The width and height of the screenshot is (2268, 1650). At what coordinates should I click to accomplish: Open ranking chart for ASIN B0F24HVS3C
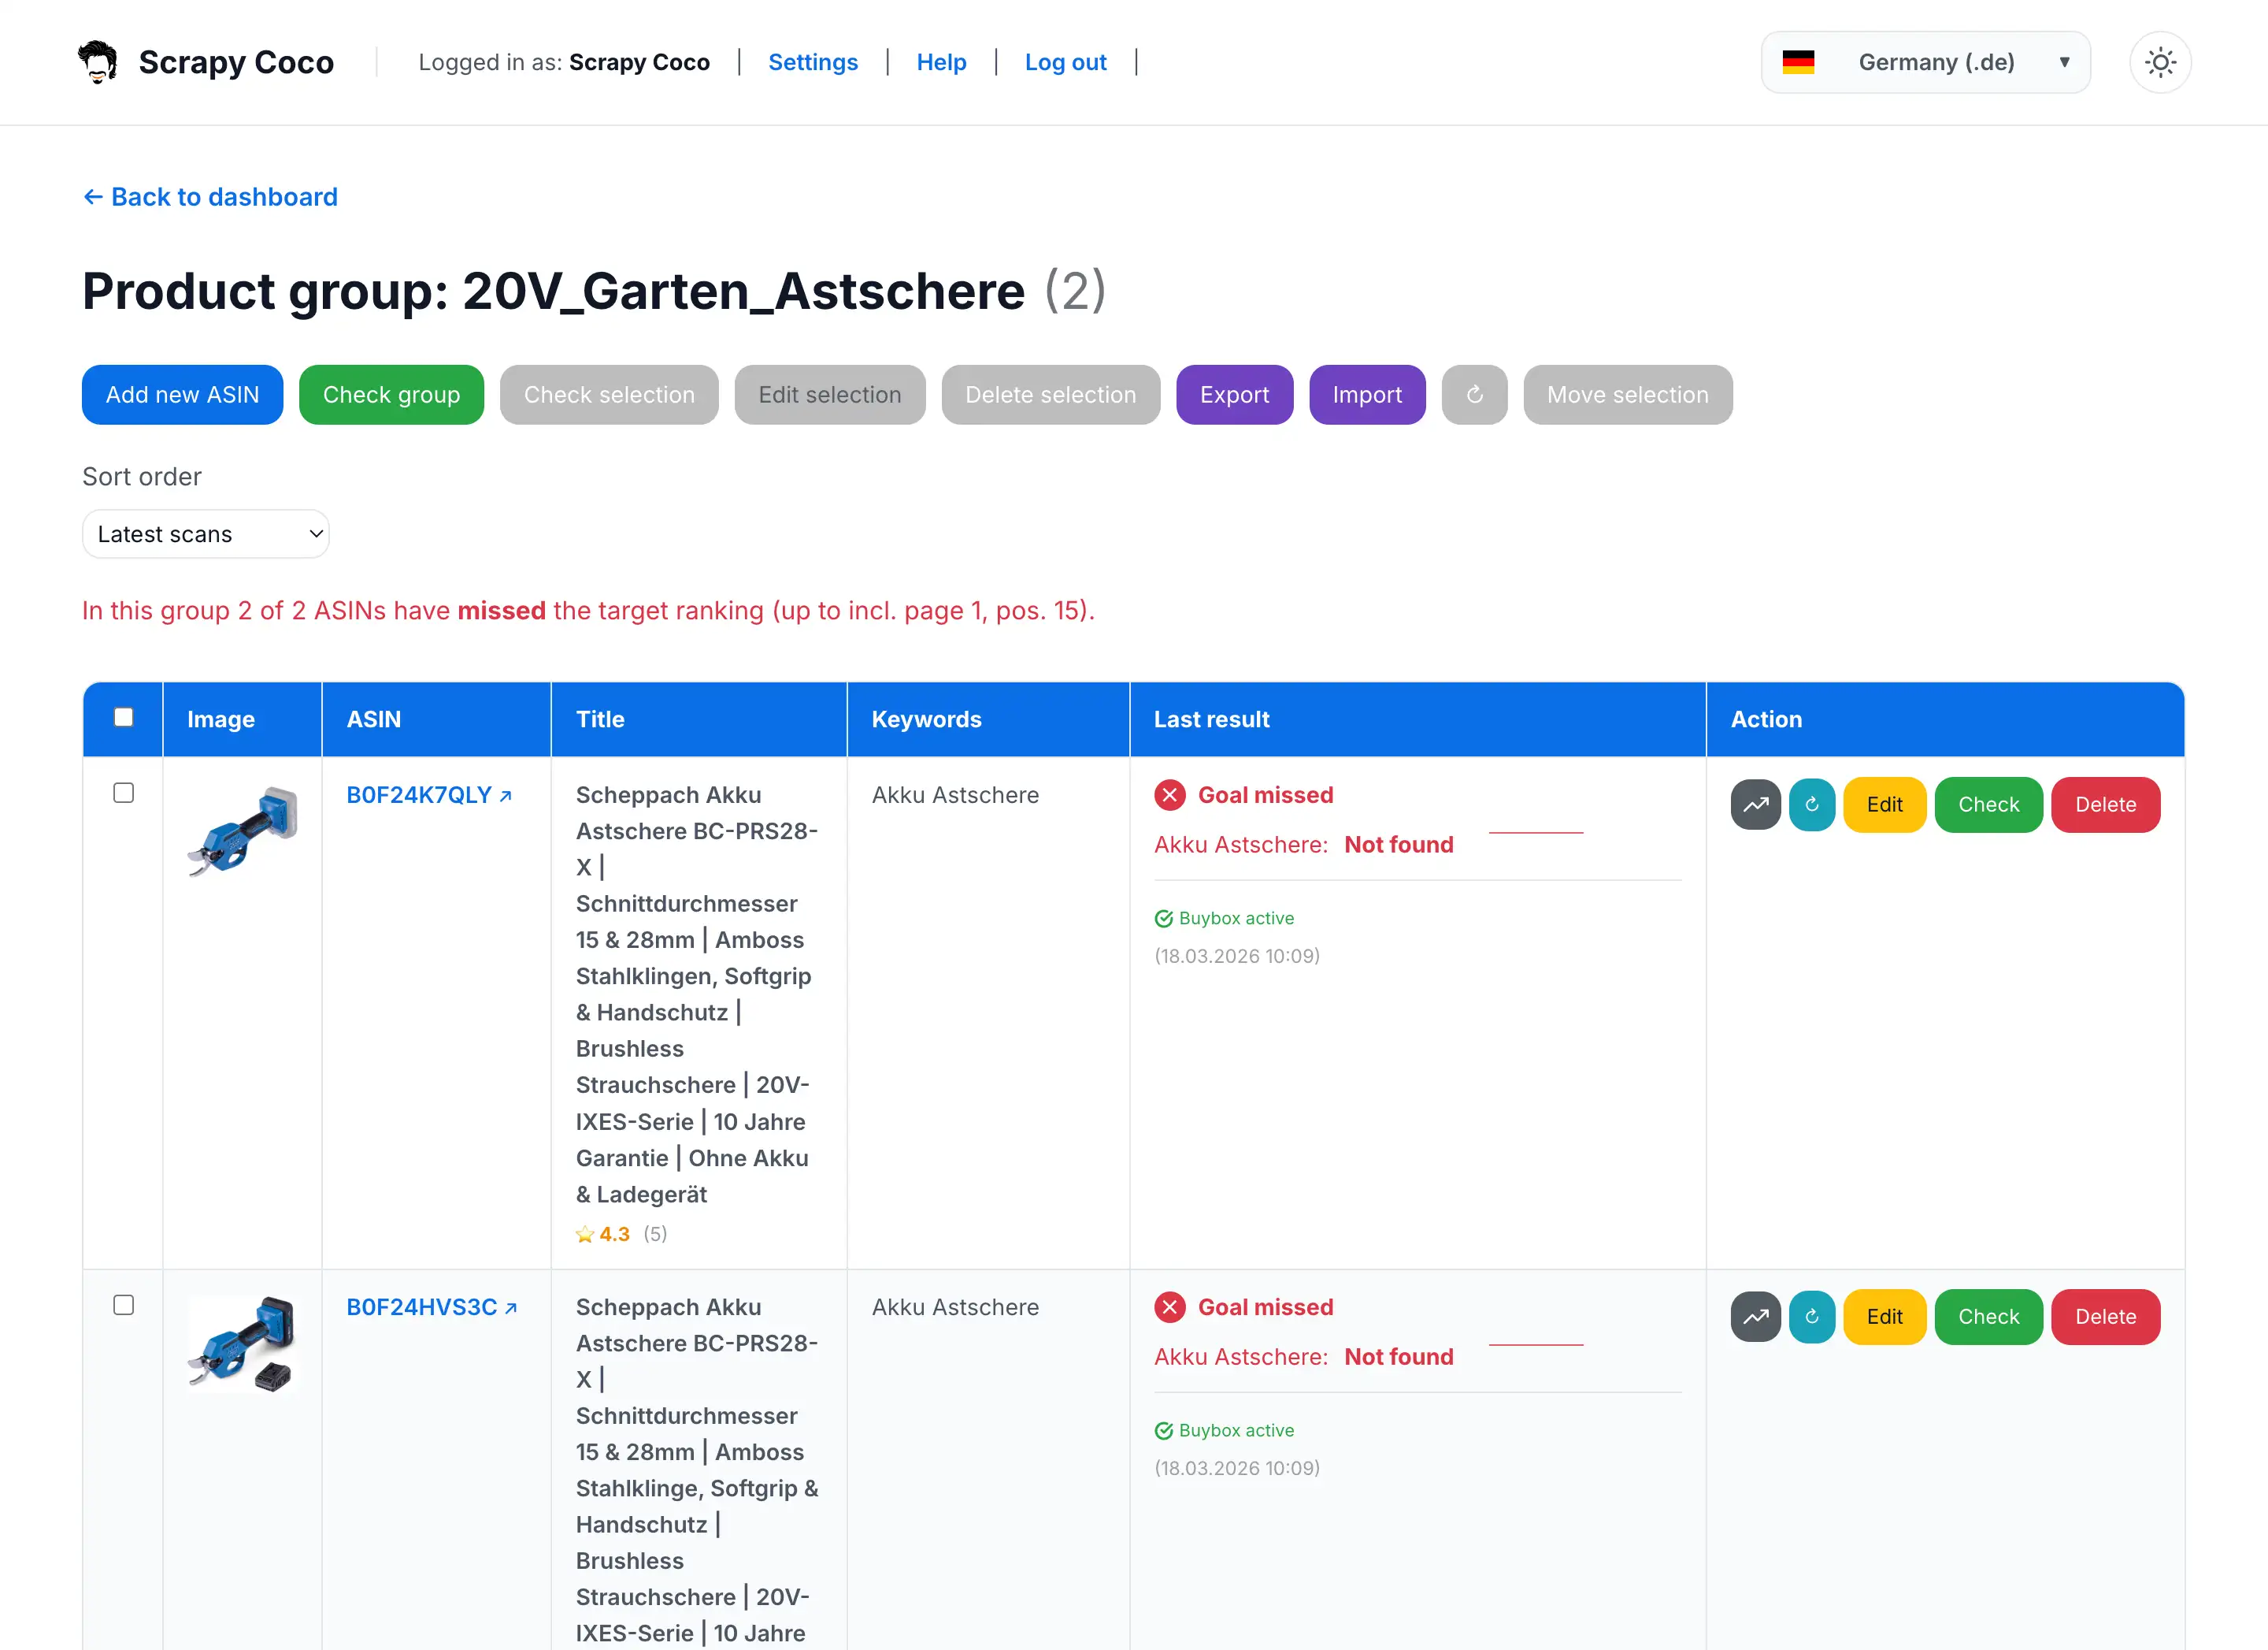click(1755, 1317)
